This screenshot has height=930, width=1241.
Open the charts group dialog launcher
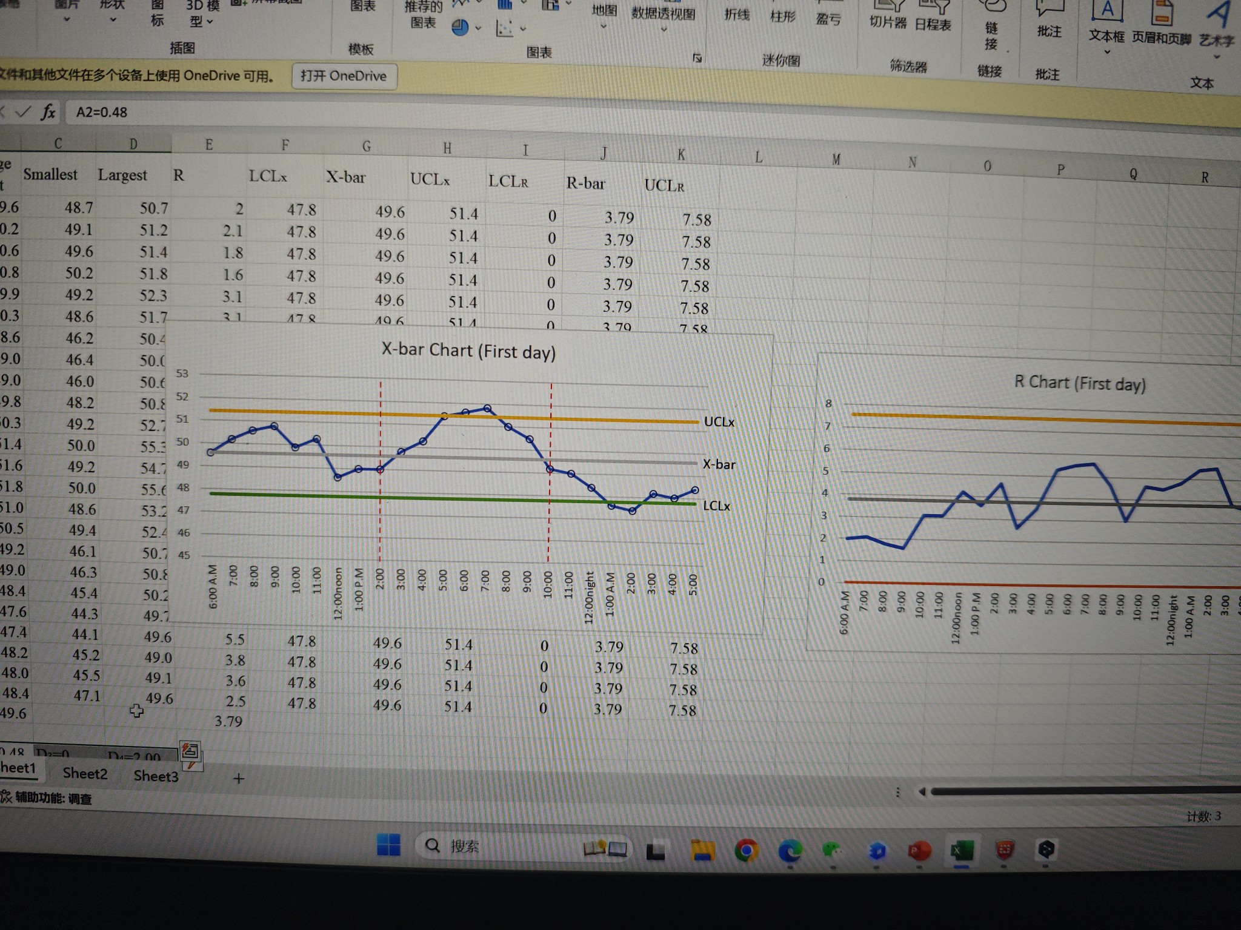click(x=697, y=58)
